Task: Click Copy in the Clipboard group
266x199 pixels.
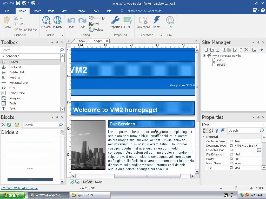Action: (19, 24)
